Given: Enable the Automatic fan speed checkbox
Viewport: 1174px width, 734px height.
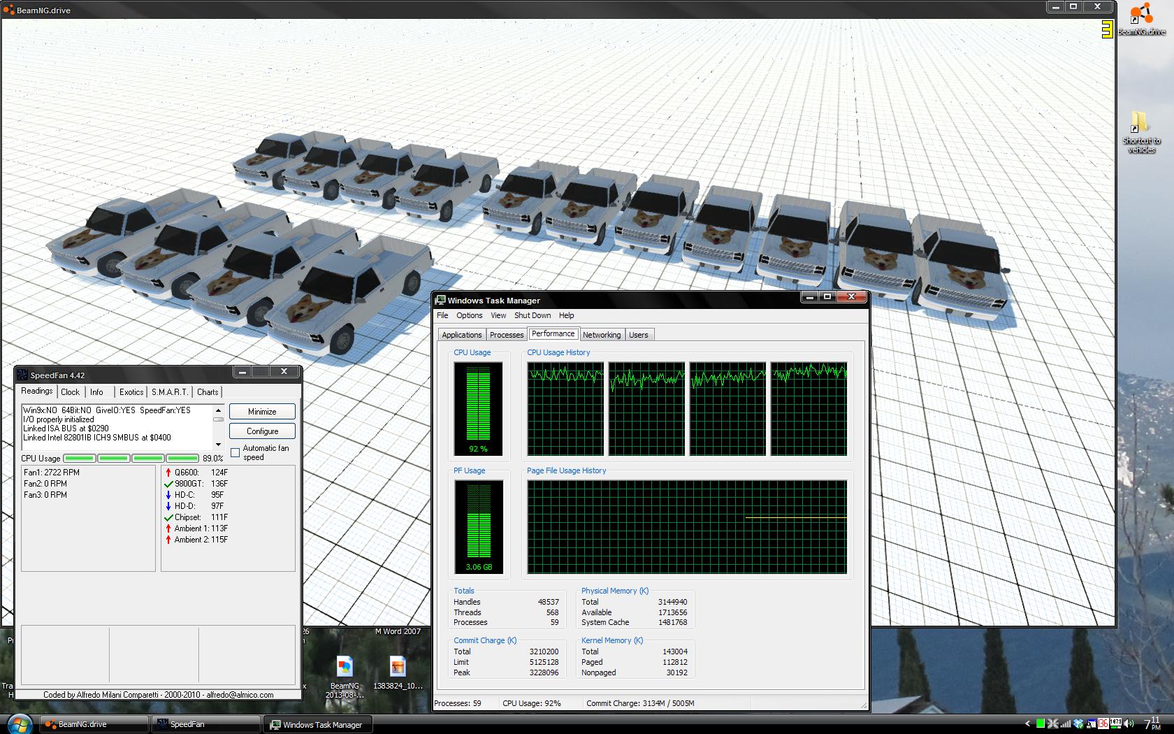Looking at the screenshot, I should (x=235, y=453).
